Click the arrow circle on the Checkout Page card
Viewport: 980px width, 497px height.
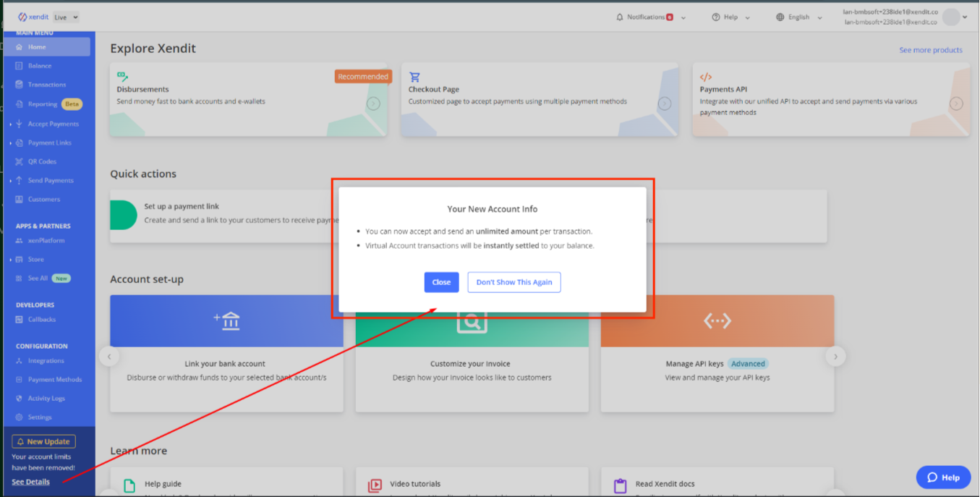coord(665,103)
